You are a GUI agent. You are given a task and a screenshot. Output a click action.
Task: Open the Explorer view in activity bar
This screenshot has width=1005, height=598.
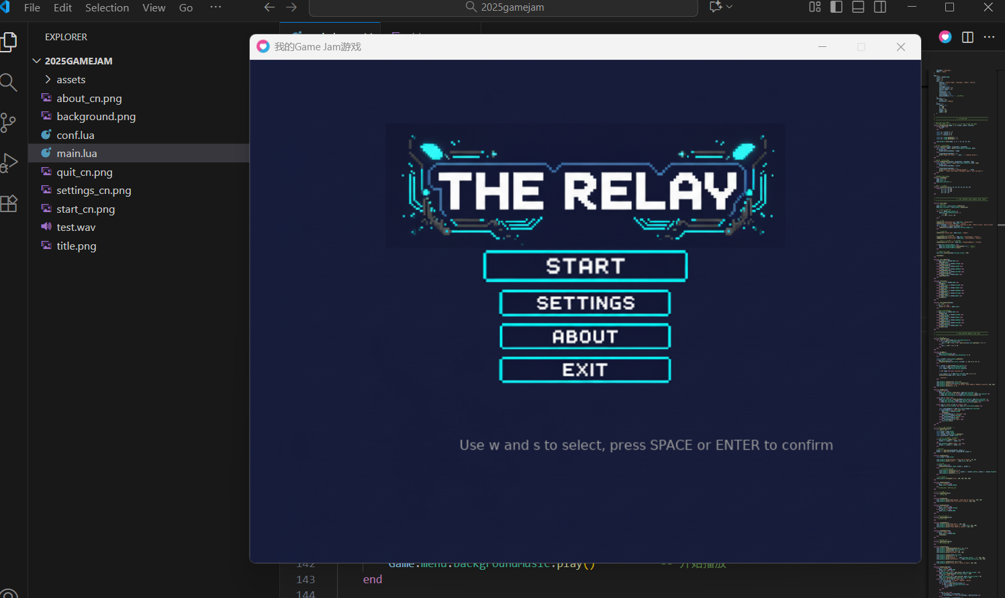click(9, 42)
